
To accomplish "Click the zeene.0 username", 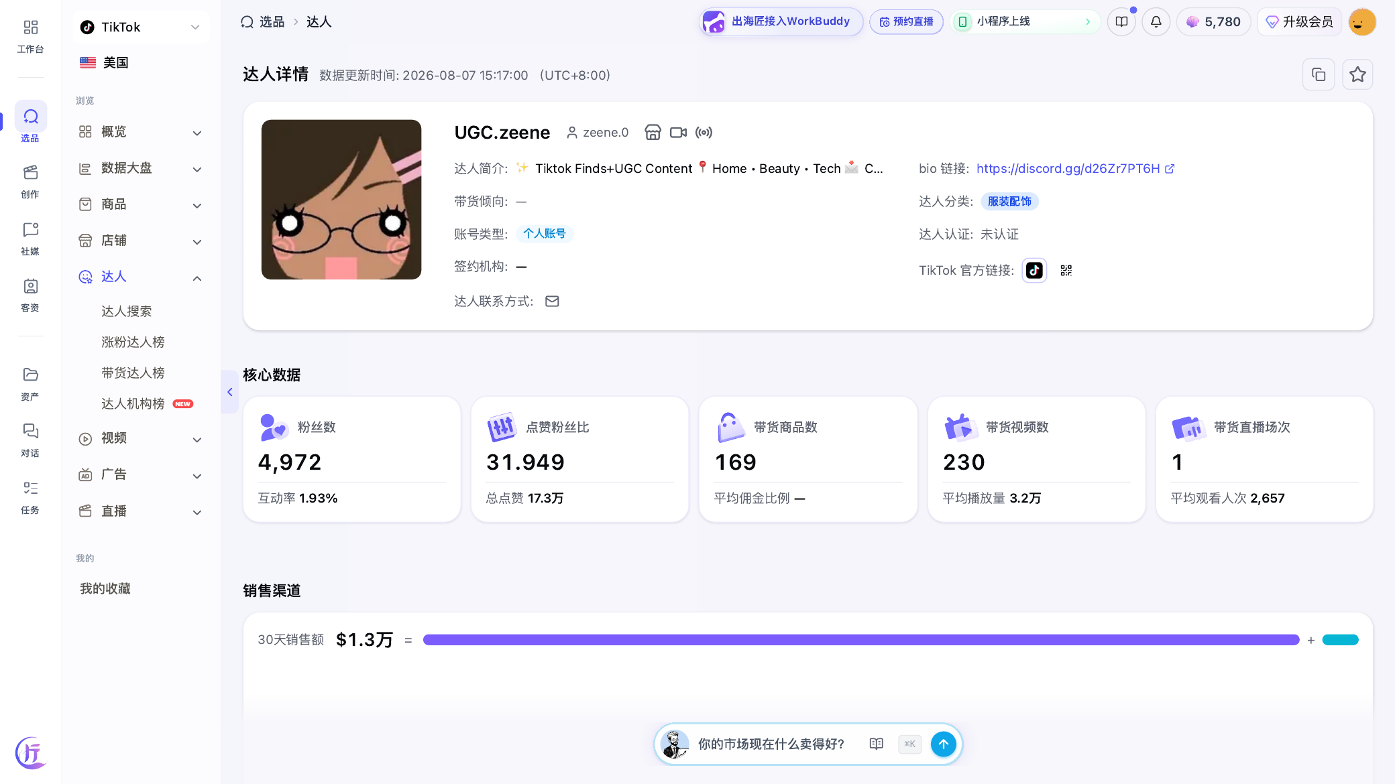I will click(x=606, y=133).
